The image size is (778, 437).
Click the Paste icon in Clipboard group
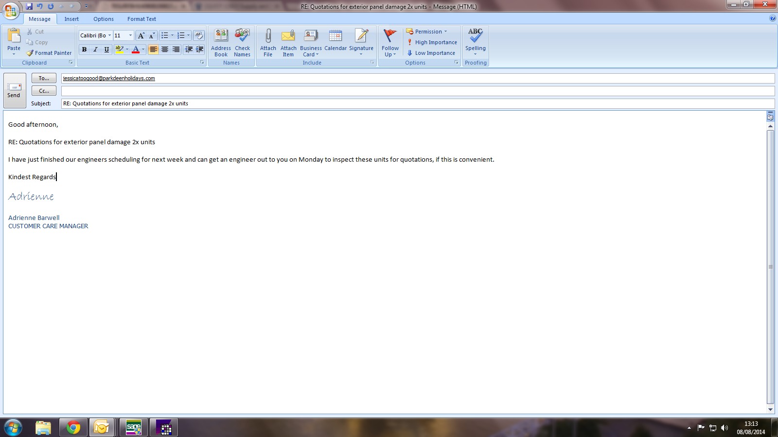[14, 35]
